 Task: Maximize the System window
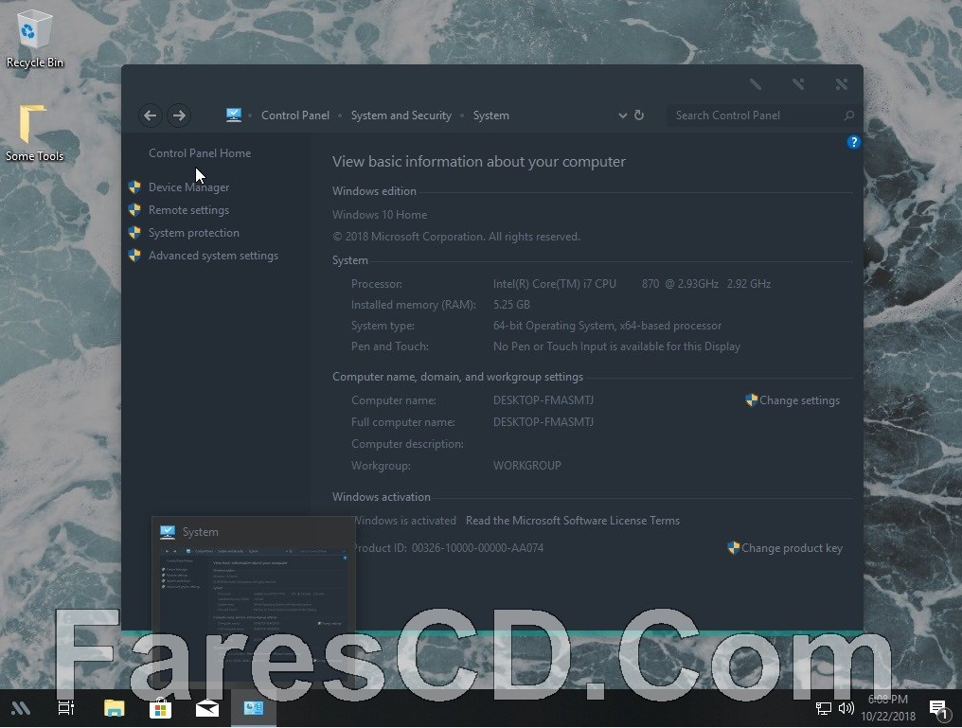click(x=798, y=84)
